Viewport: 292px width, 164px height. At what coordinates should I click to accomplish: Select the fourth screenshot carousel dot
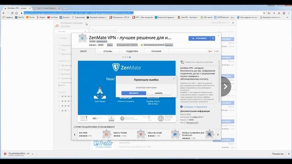[130, 57]
